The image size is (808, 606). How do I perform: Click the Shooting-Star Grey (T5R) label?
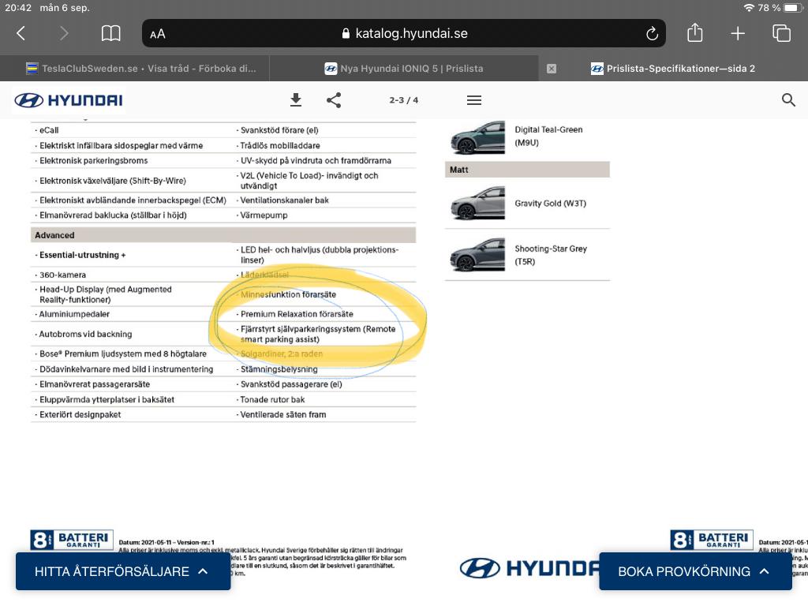pyautogui.click(x=551, y=255)
